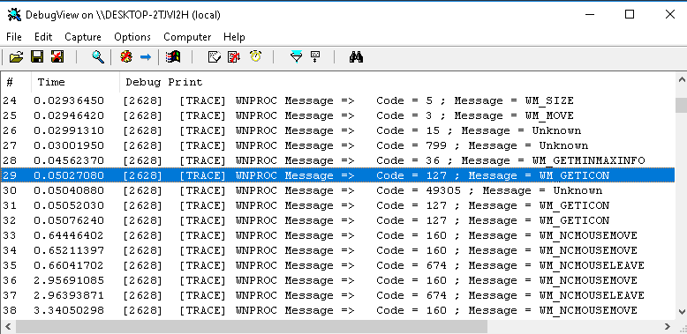Click the Clear Display eraser icon
The image size is (687, 334).
point(215,56)
